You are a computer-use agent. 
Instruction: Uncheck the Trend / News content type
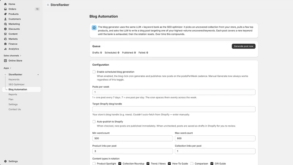[x=148, y=164]
